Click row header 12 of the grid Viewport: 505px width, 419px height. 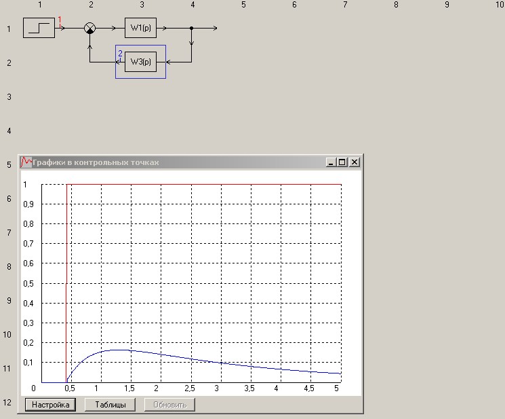(x=7, y=403)
